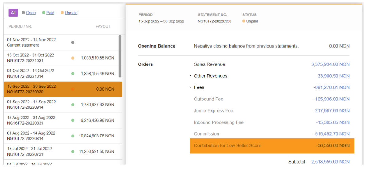Click the gray status dot of current statement
This screenshot has height=170, width=365.
tap(73, 42)
